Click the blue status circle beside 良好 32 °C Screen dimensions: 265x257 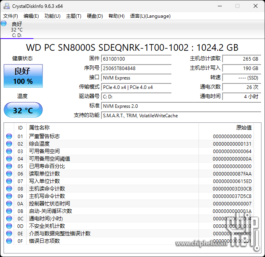4,23
